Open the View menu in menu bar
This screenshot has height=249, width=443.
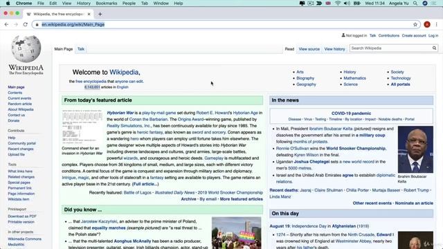click(66, 3)
